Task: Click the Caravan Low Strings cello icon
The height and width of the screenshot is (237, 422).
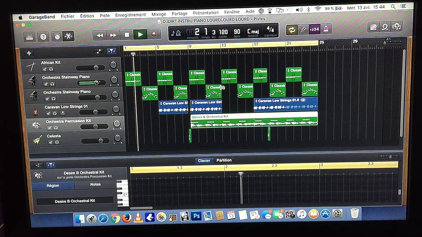Action: (35, 111)
